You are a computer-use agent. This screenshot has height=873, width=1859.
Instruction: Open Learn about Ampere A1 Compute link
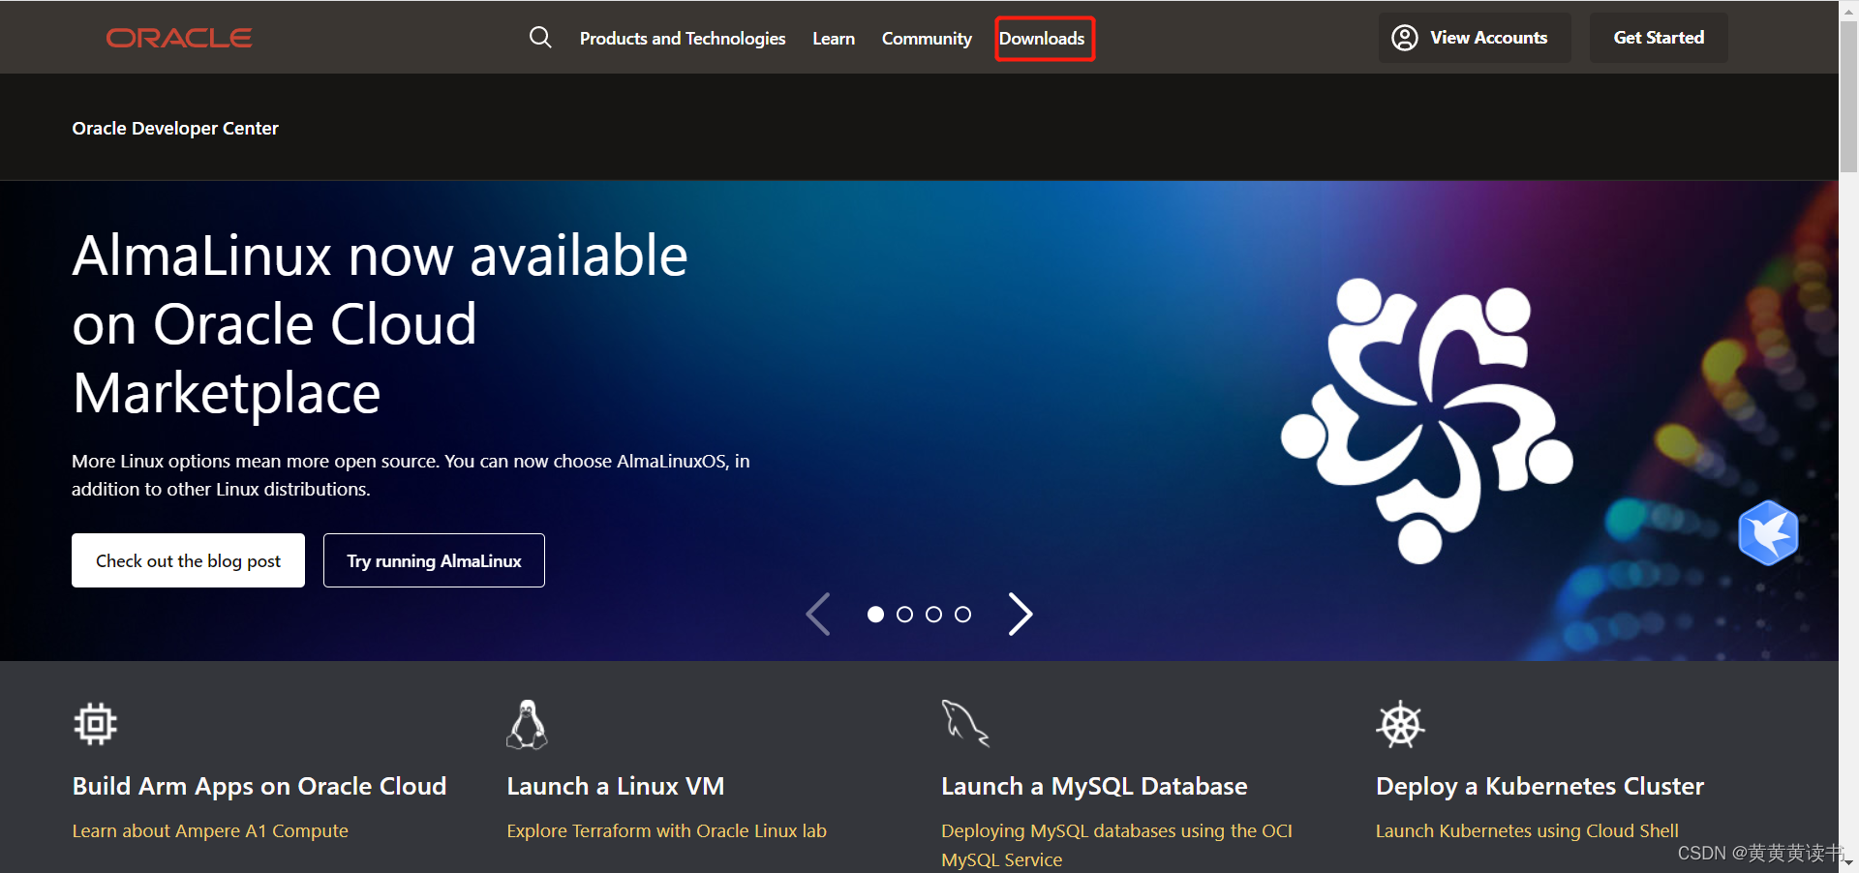point(210,830)
